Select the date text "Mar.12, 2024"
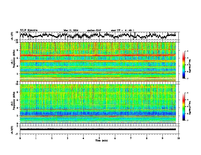The image size is (201, 155). pyautogui.click(x=71, y=30)
